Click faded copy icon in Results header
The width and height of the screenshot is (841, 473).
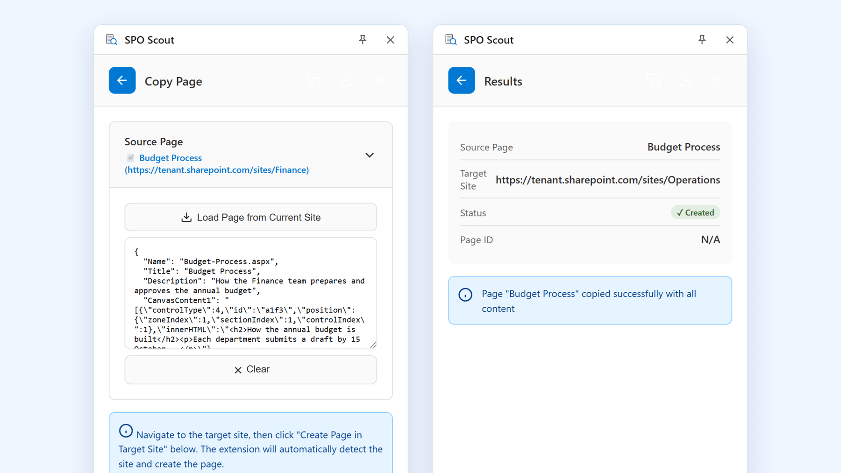[653, 80]
